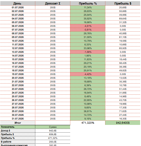This screenshot has height=146, width=141.
Task: Click the Сумма header cell
Action: point(53,127)
